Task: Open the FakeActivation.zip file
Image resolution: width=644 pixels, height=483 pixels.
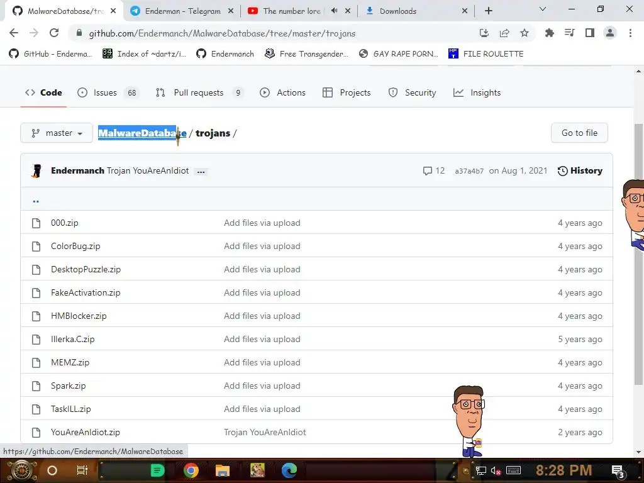Action: (86, 292)
